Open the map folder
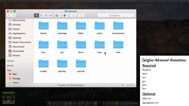Screen dimensions: 189x106 (x=100, y=44)
